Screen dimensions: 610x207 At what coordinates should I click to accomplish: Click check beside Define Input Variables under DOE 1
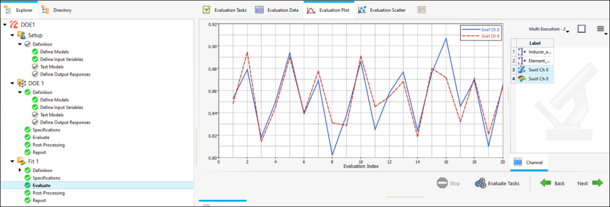35,107
